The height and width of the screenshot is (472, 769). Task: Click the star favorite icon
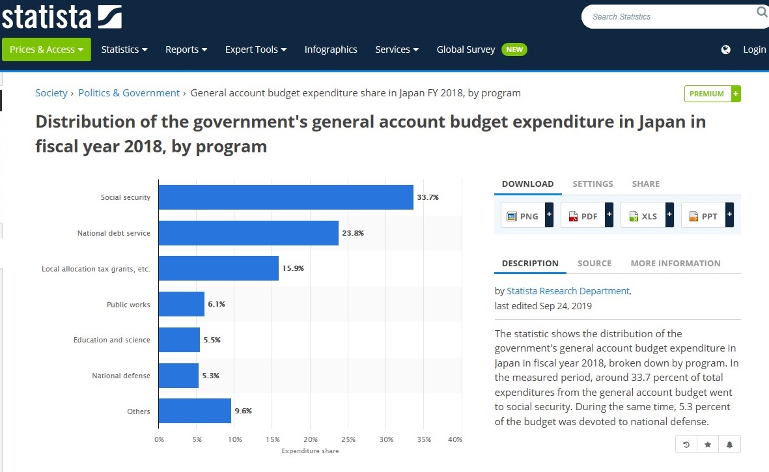click(708, 445)
